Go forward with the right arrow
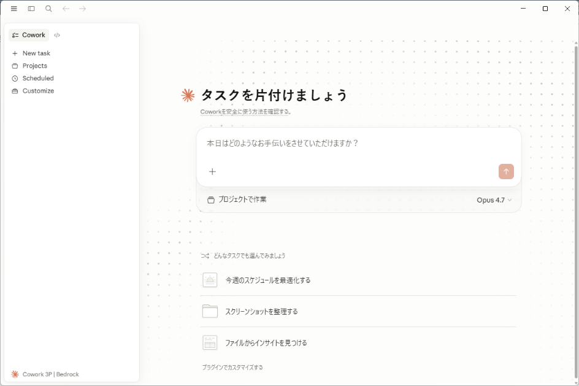579x386 pixels. point(82,9)
